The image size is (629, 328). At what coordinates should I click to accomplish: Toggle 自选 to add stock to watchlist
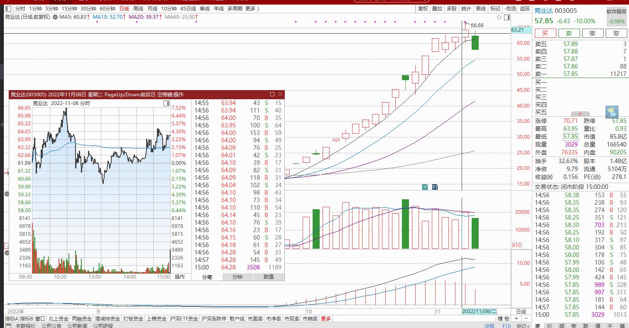[510, 8]
